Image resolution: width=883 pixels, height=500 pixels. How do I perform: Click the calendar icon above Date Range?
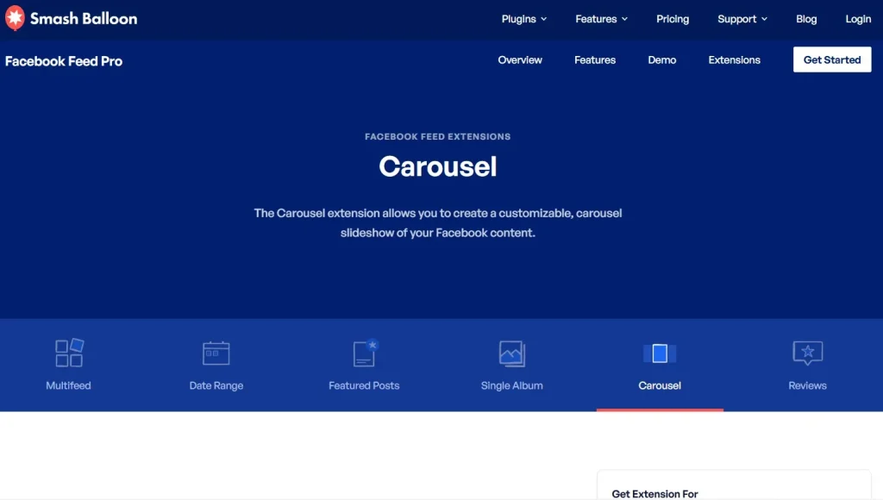pyautogui.click(x=216, y=353)
